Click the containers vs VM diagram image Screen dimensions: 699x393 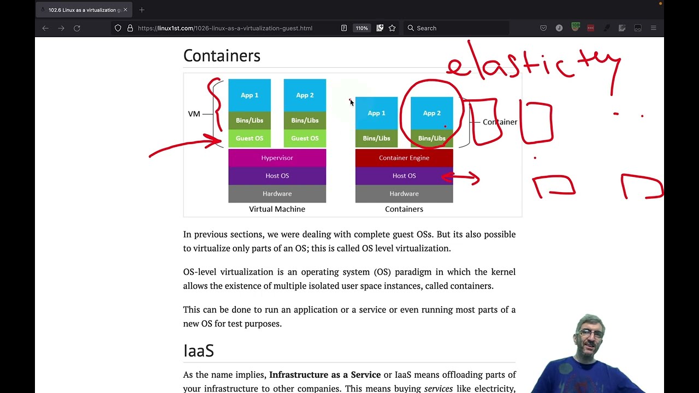click(352, 145)
